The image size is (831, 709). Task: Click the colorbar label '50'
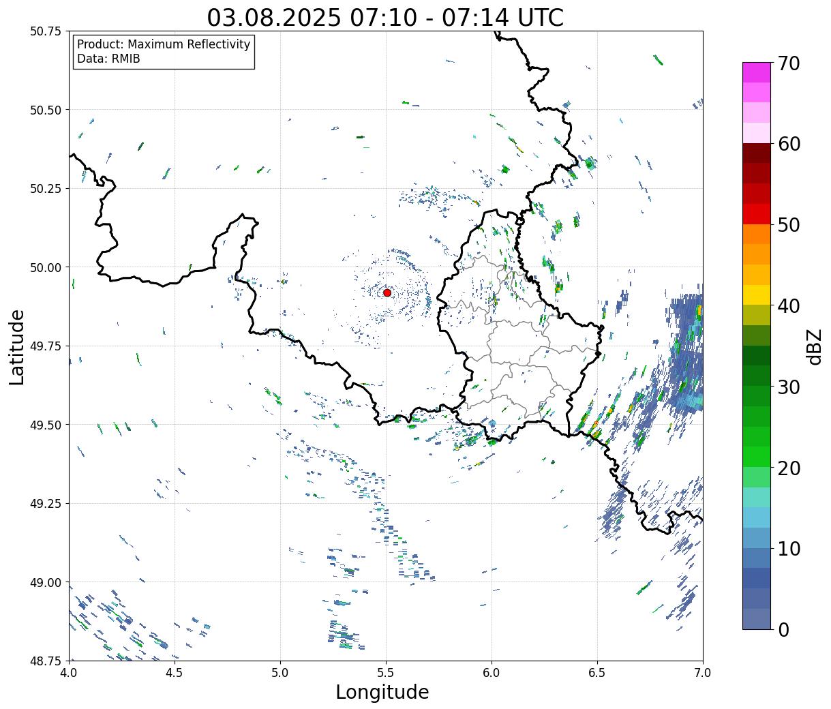coord(789,225)
